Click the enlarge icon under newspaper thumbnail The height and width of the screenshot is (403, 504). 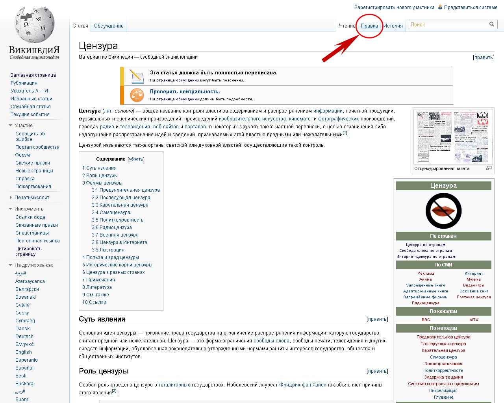[x=489, y=168]
